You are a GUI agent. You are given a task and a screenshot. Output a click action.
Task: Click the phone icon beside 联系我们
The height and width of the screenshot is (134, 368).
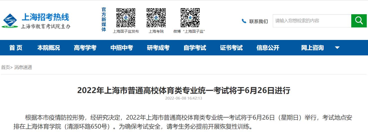244,21
